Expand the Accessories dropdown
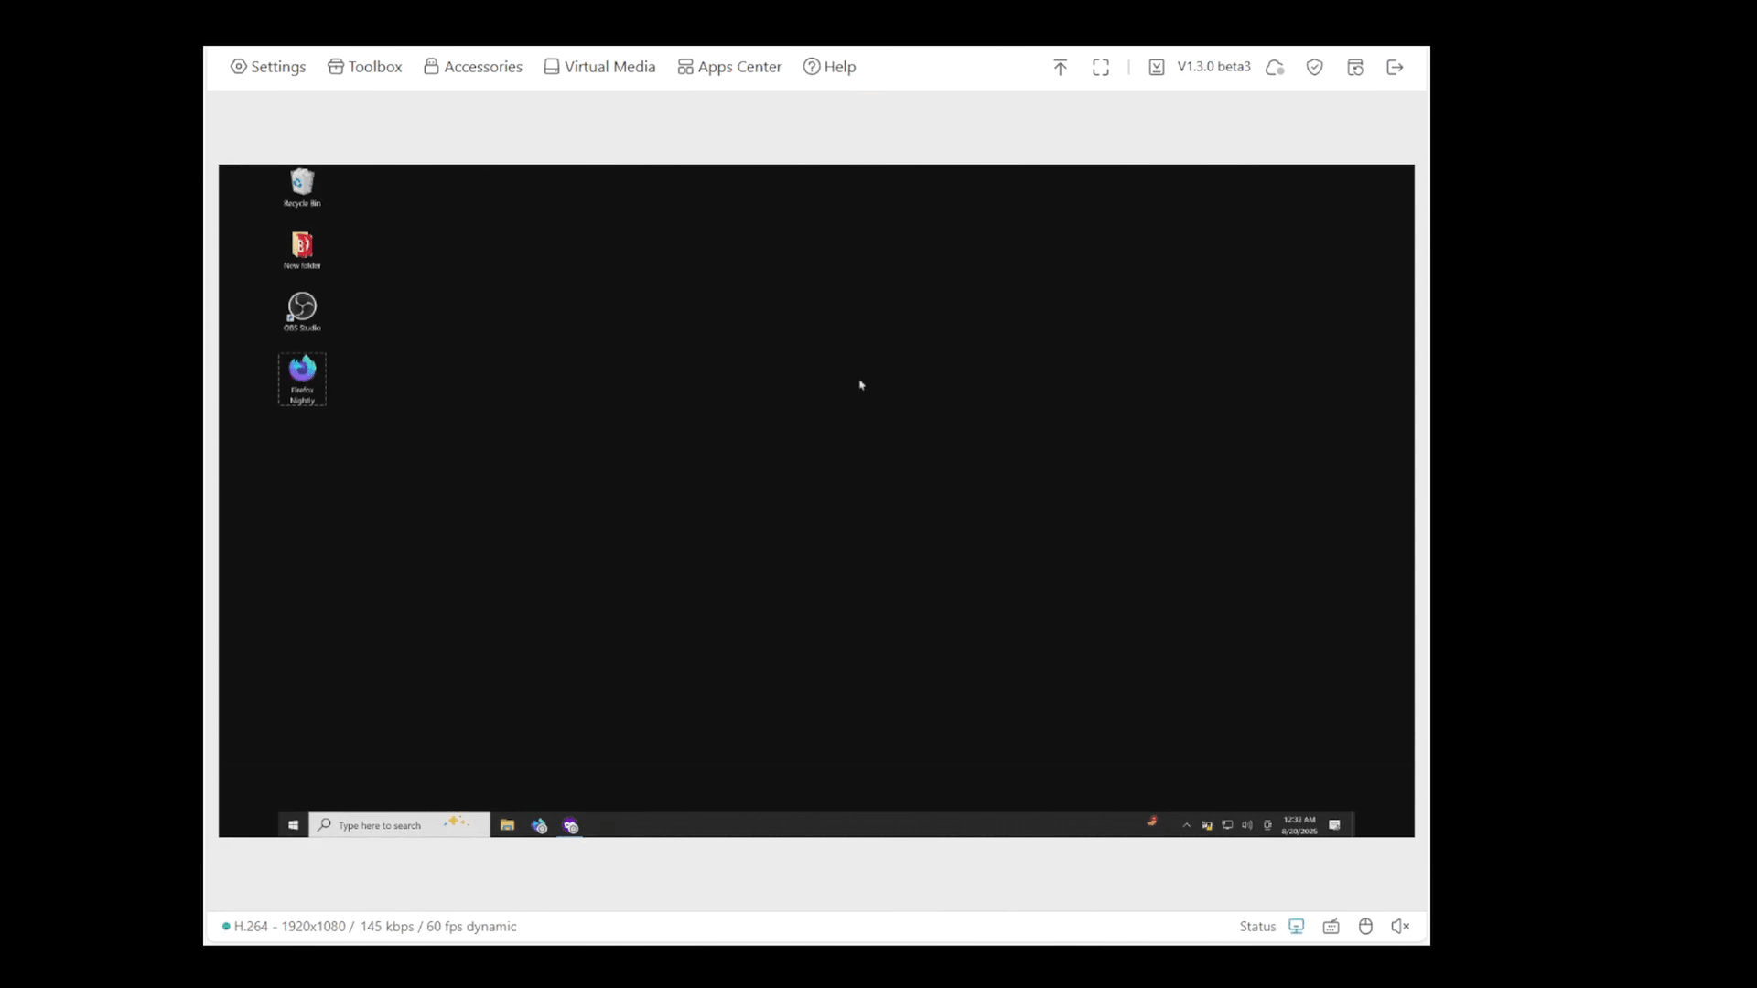This screenshot has width=1757, height=988. click(x=473, y=67)
